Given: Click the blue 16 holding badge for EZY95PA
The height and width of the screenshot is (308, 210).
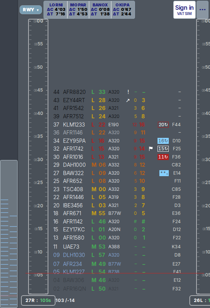Looking at the screenshot, I should (x=163, y=141).
